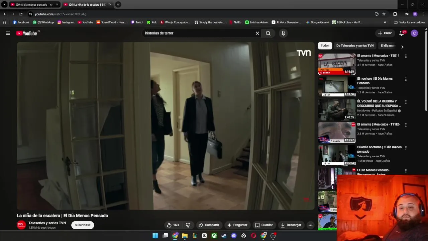Open Teleseries y series TVN channel name
This screenshot has width=428, height=241.
[47, 223]
